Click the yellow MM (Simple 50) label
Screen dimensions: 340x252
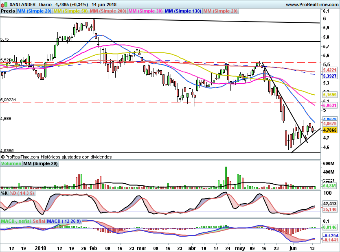70,11
